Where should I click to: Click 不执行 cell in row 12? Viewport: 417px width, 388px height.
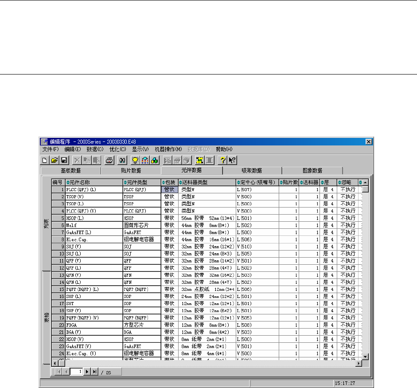point(348,268)
